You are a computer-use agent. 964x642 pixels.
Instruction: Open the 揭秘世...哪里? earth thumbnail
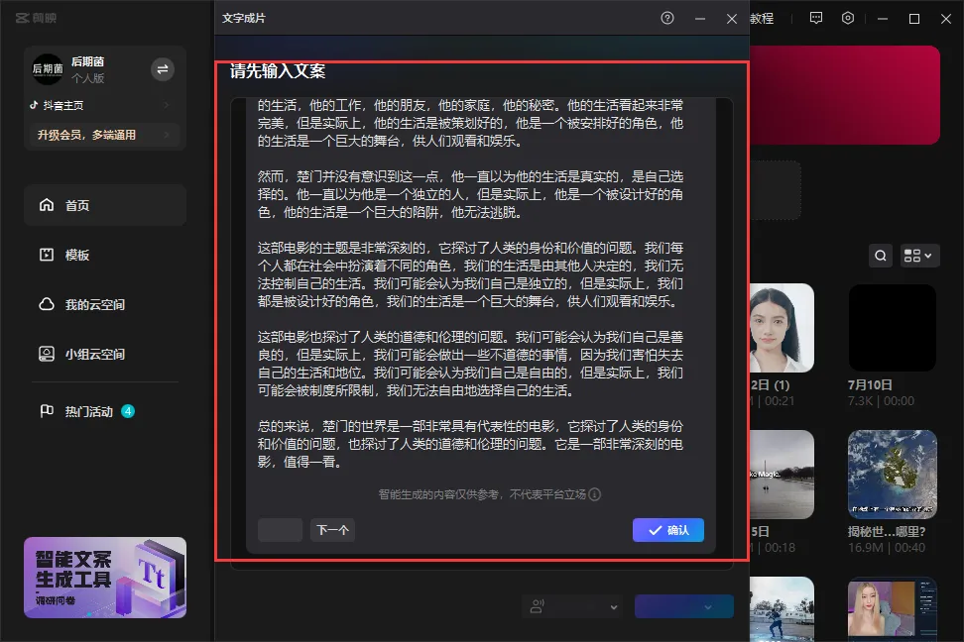coord(893,475)
